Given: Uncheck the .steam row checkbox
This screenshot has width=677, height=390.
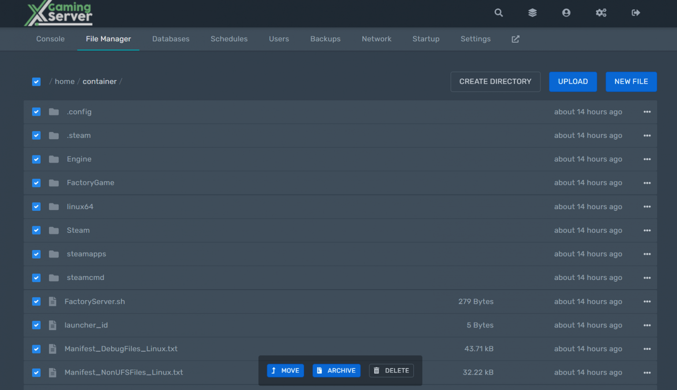Looking at the screenshot, I should point(36,136).
